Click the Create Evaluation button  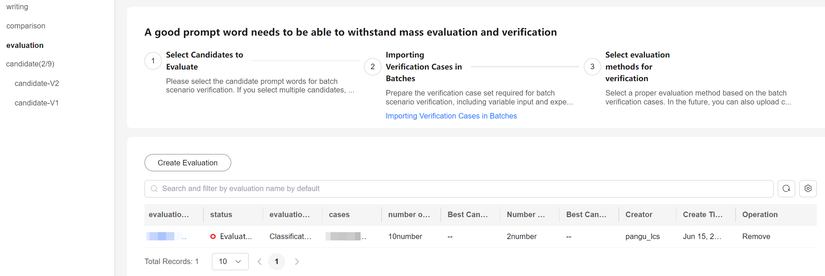[x=188, y=163]
